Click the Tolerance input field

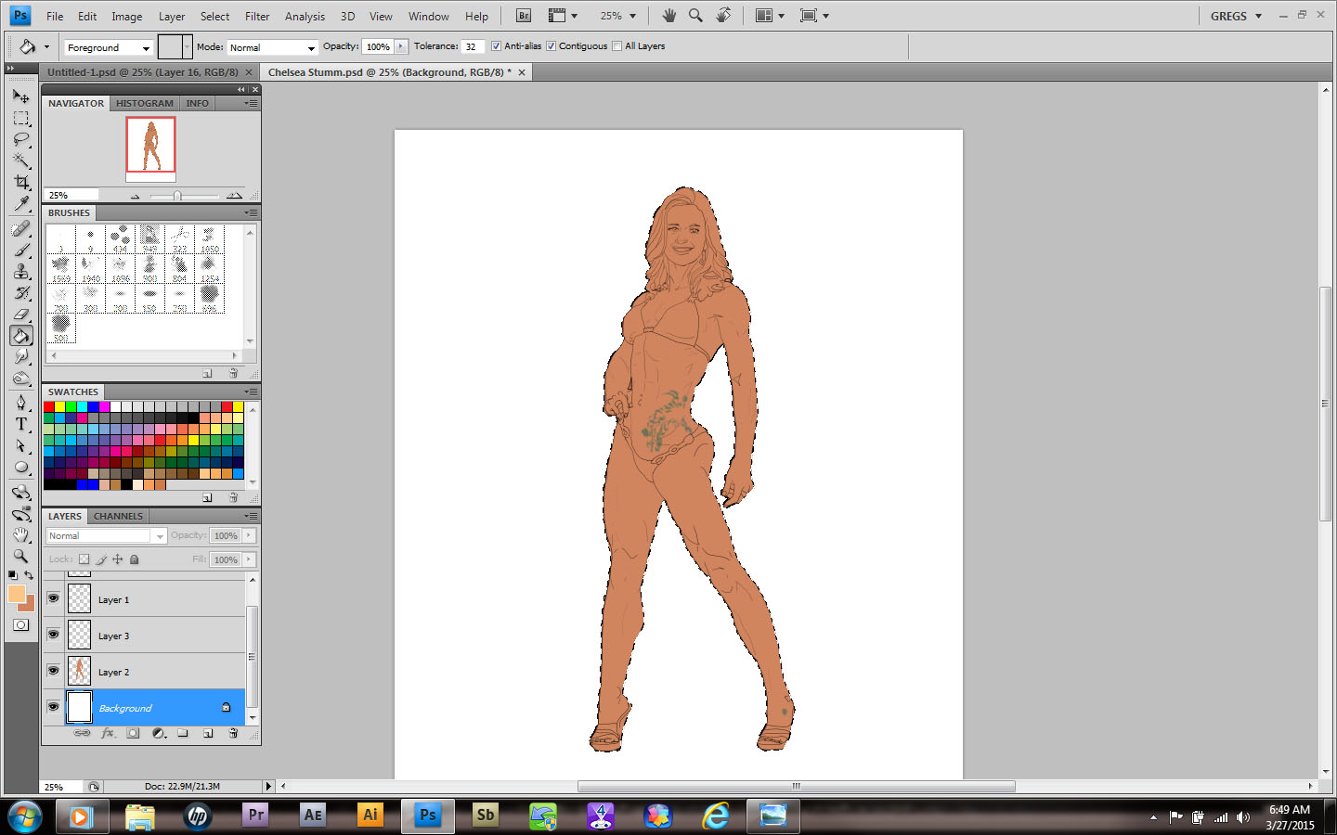click(473, 46)
